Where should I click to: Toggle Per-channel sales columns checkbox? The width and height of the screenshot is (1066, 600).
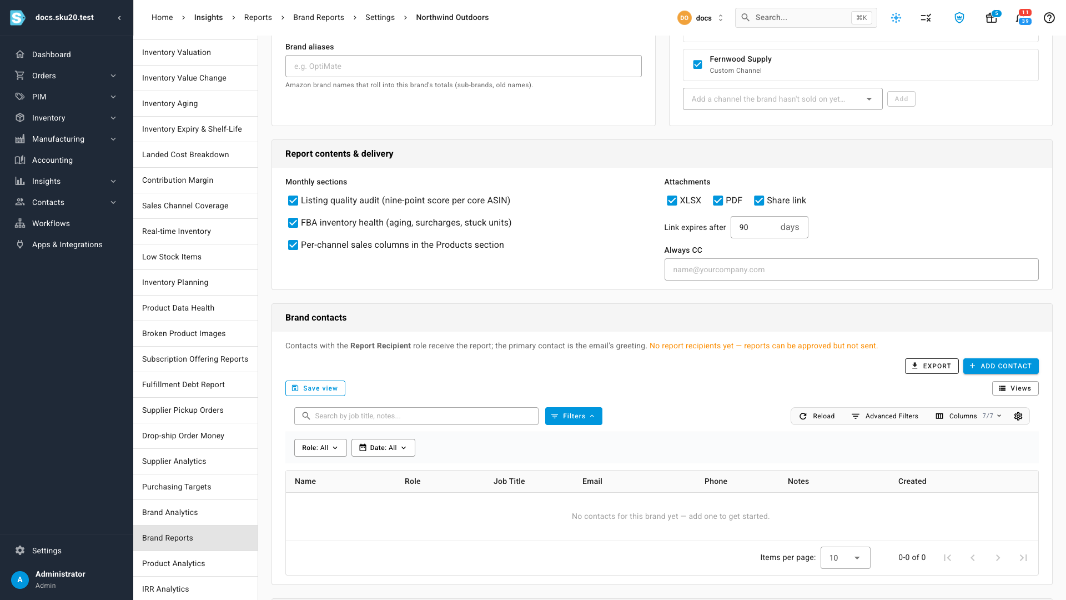click(x=293, y=245)
